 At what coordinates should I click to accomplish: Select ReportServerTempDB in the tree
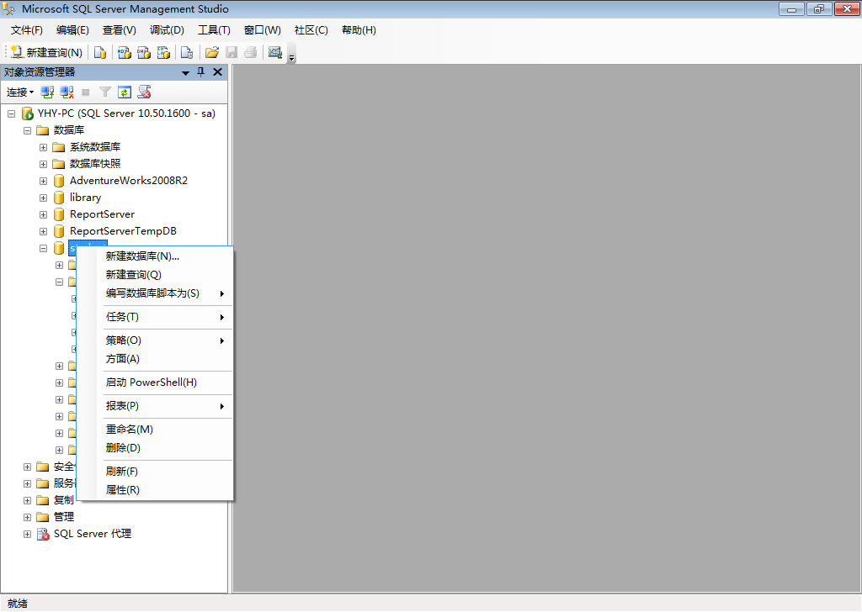[x=123, y=231]
